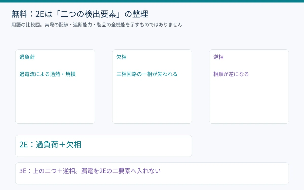Click the page title 無料:2Eは「二つの検出要素」の整理
Screen dimensions: 304x190
80,14
